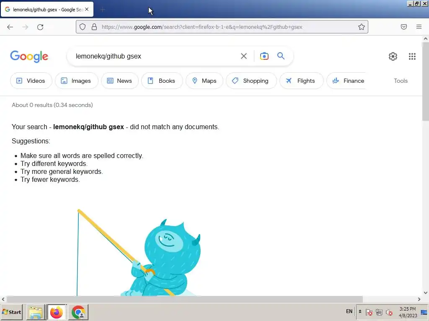Open the search Tools options
This screenshot has width=429, height=321.
pos(401,81)
